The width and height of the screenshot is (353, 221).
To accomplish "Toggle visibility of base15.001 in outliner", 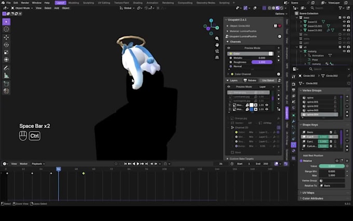I will (344, 26).
